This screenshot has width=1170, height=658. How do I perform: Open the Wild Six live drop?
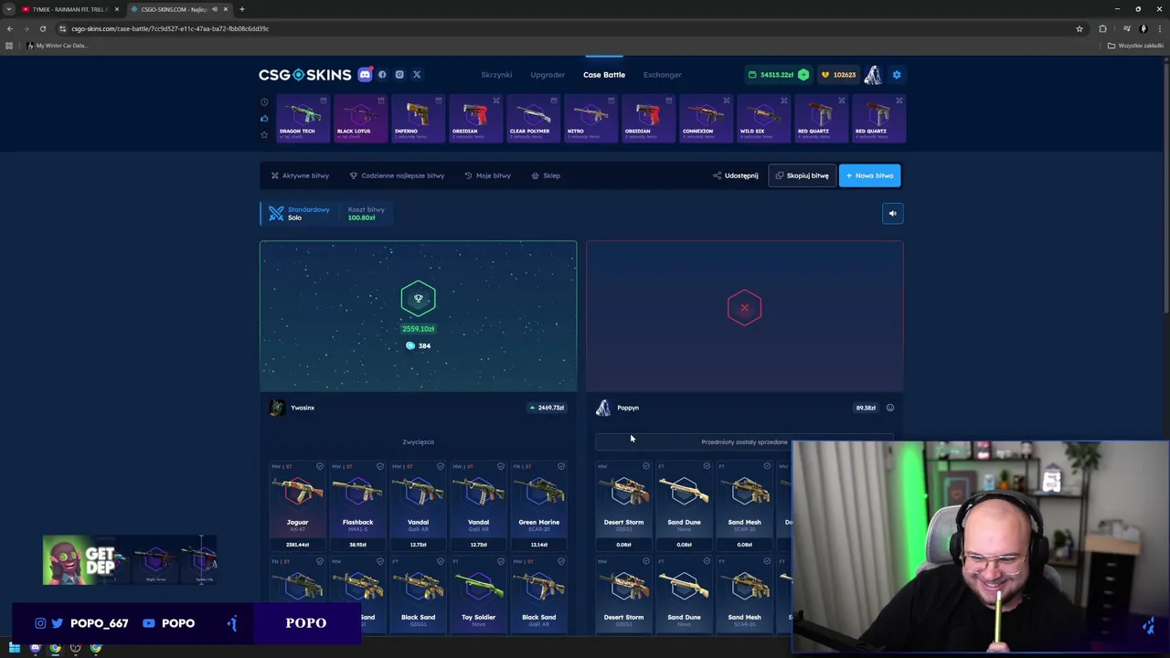click(x=763, y=119)
